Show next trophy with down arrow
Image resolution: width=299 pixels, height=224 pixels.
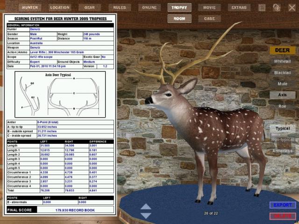(x=146, y=216)
